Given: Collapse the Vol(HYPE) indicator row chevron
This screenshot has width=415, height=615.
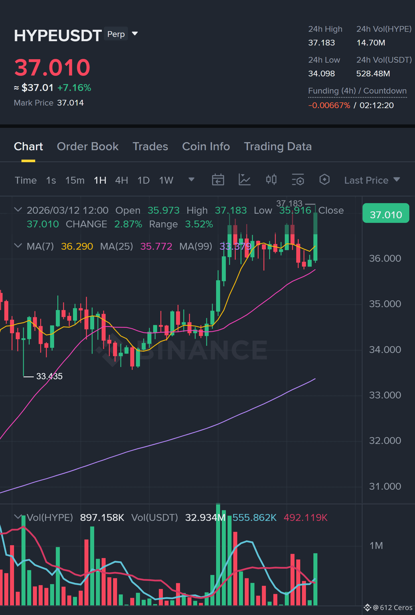Looking at the screenshot, I should click(x=18, y=517).
